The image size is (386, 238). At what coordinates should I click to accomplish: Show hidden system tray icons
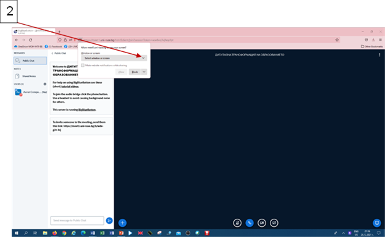343,233
